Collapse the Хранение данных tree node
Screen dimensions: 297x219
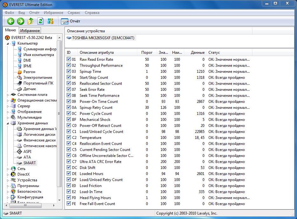click(x=8, y=123)
